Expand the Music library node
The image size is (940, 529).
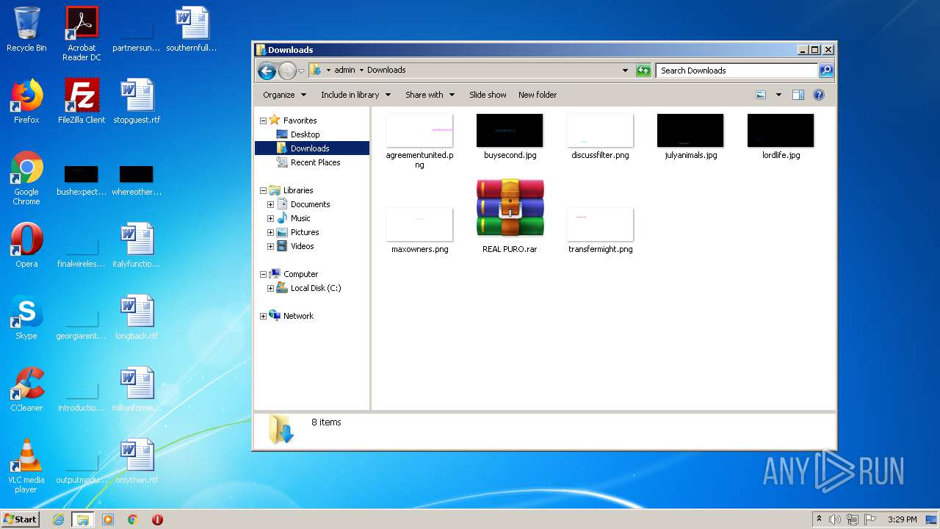[270, 218]
